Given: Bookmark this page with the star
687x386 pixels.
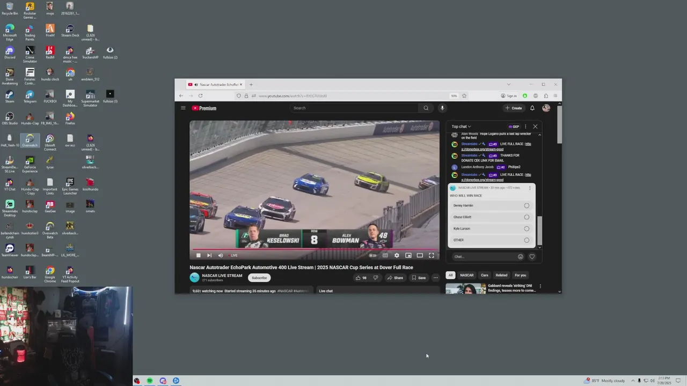Looking at the screenshot, I should point(464,96).
